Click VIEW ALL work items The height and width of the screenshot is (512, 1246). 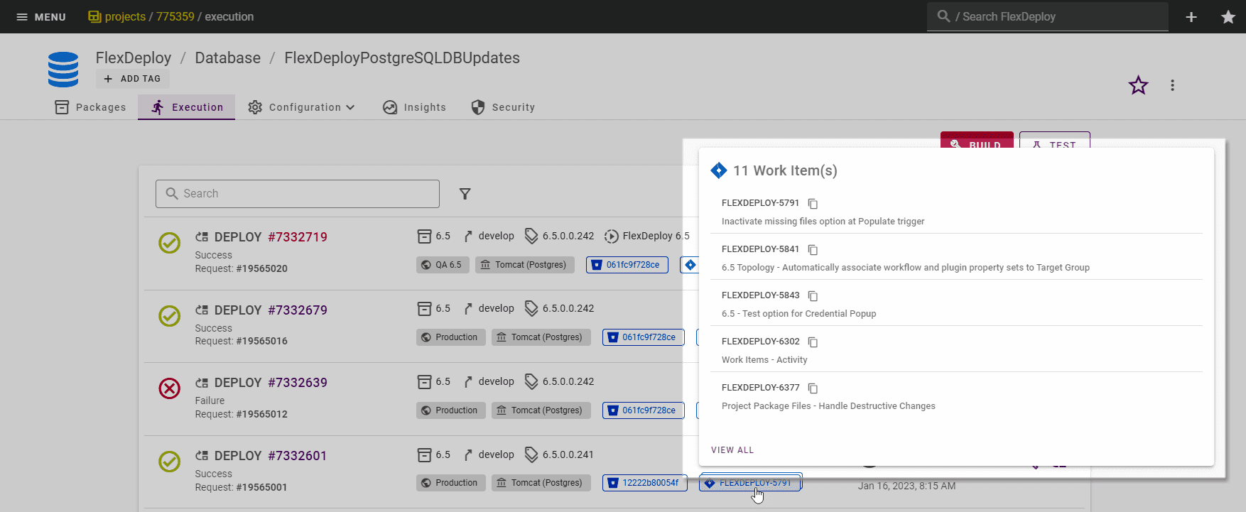pos(732,450)
